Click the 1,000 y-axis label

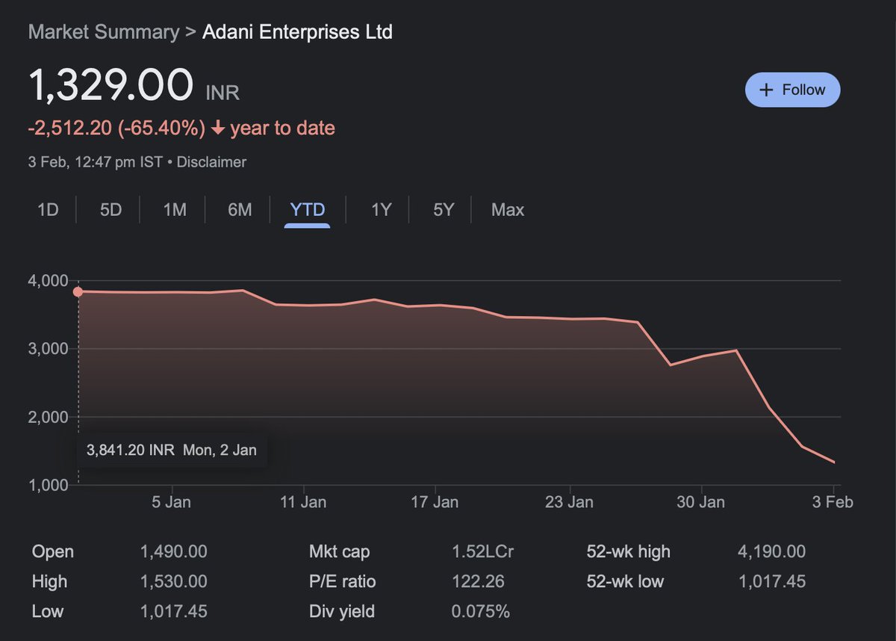click(x=48, y=485)
